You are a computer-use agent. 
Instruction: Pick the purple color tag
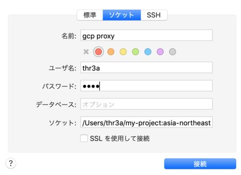(x=160, y=52)
